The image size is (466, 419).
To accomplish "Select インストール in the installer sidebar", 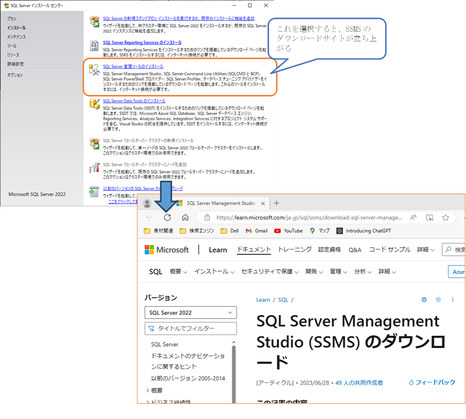I will pyautogui.click(x=16, y=27).
